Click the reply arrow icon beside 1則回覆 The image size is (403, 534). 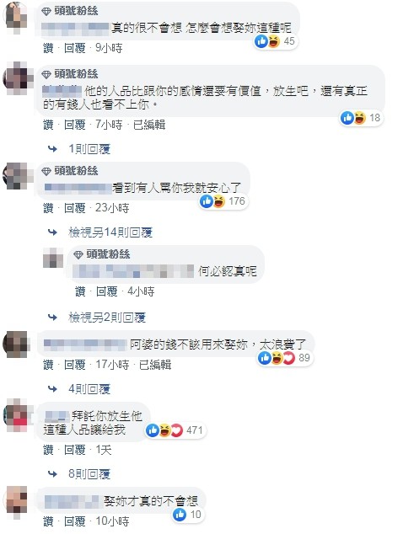52,149
